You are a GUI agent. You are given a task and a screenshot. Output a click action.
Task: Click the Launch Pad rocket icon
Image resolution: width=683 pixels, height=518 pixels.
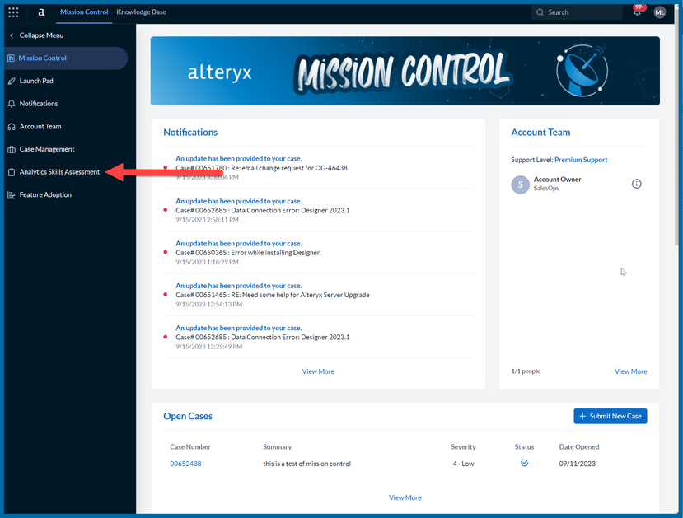click(12, 81)
